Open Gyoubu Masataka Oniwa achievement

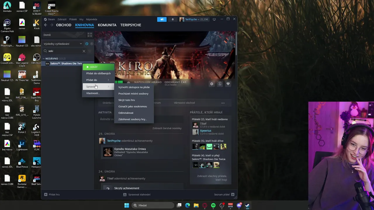point(130,149)
